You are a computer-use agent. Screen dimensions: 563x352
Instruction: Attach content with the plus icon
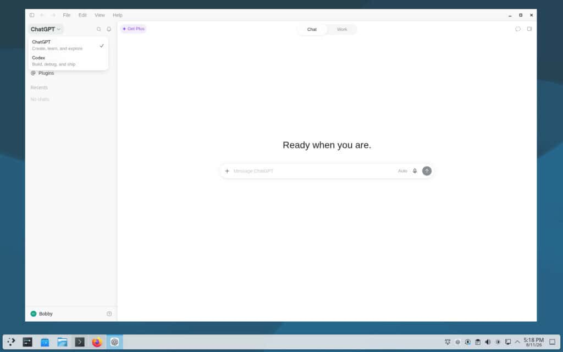click(x=227, y=171)
